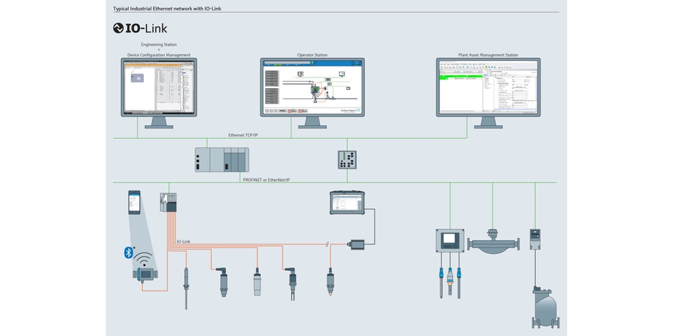Click the valve actuator controller box
The height and width of the screenshot is (336, 673).
tap(535, 239)
